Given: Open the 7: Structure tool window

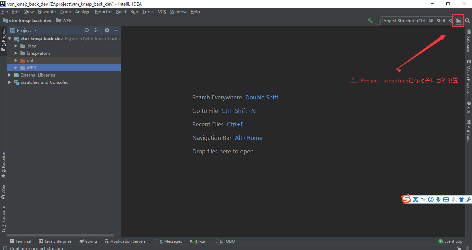Looking at the screenshot, I should (x=3, y=219).
